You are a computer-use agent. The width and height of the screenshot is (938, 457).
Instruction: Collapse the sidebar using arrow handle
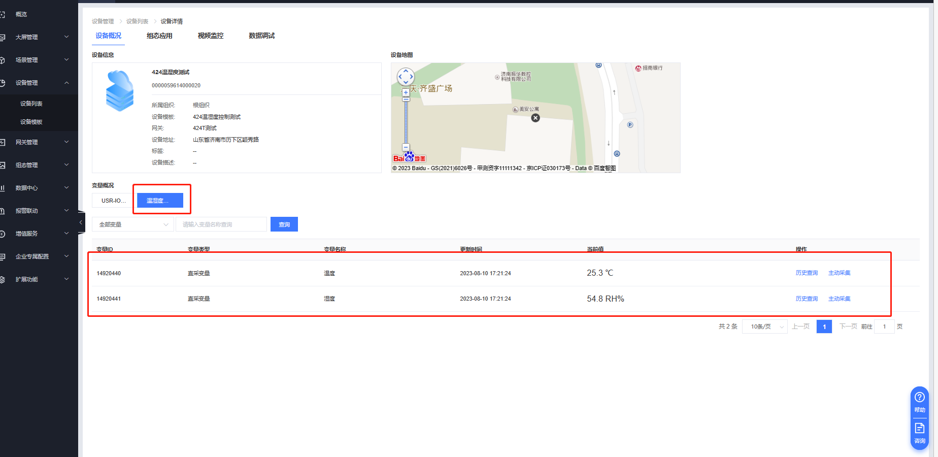click(x=81, y=222)
